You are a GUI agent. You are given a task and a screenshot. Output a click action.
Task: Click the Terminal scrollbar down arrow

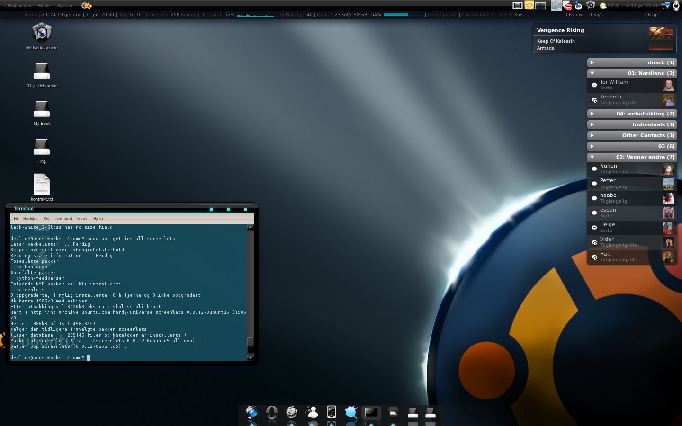point(250,358)
